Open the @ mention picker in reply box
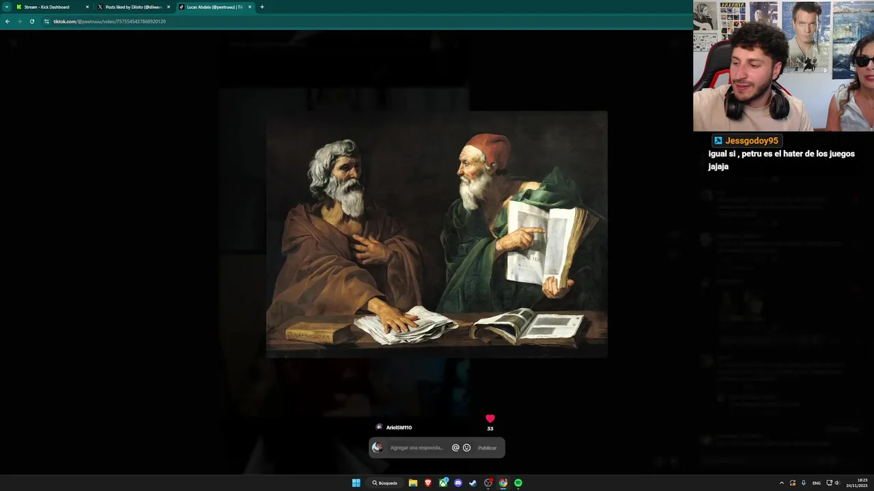This screenshot has width=874, height=491. click(x=455, y=448)
